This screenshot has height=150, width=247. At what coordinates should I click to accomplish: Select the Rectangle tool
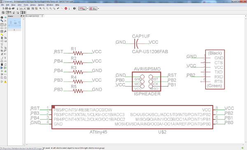(2, 64)
